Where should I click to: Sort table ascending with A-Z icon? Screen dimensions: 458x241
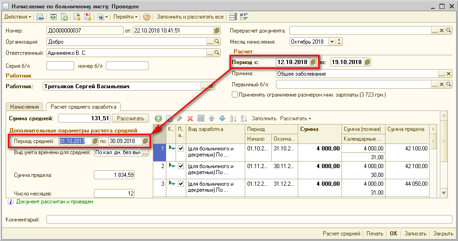[233, 118]
